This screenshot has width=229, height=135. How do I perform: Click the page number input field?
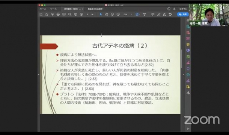point(87,15)
